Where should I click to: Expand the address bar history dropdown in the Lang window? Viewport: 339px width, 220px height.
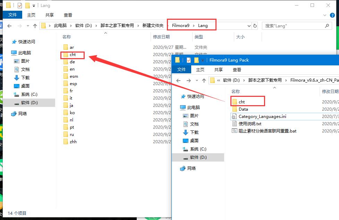pos(249,26)
